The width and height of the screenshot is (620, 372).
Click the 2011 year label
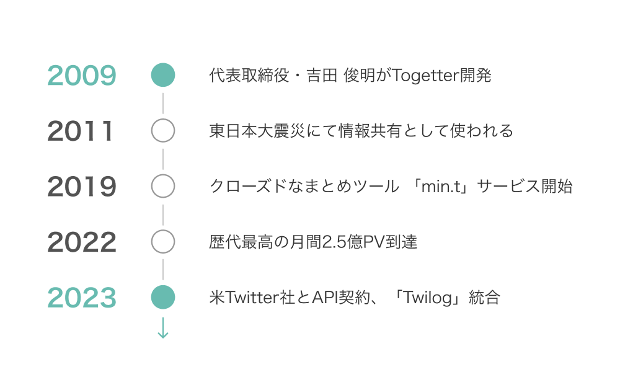point(81,131)
